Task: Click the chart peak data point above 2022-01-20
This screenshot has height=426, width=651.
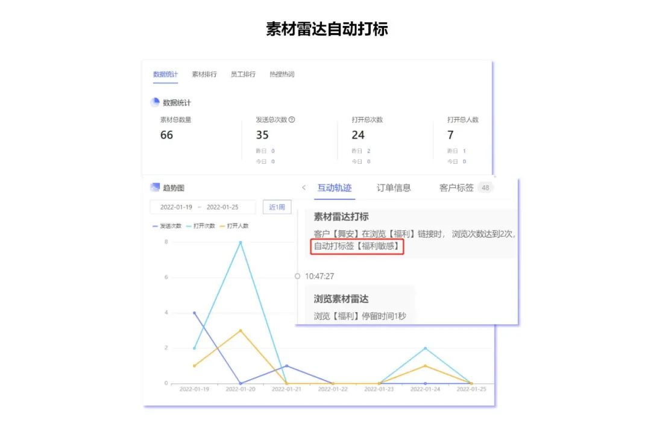Action: pyautogui.click(x=241, y=243)
